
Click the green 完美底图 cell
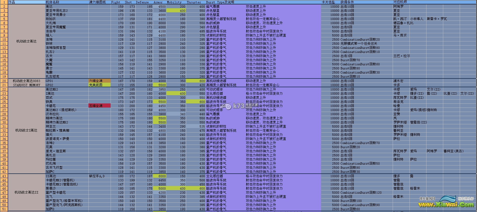(x=100, y=85)
